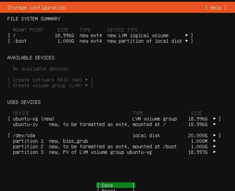Expand the /boot mount point arrow
Viewport: 235px width, 191px height.
click(x=187, y=41)
